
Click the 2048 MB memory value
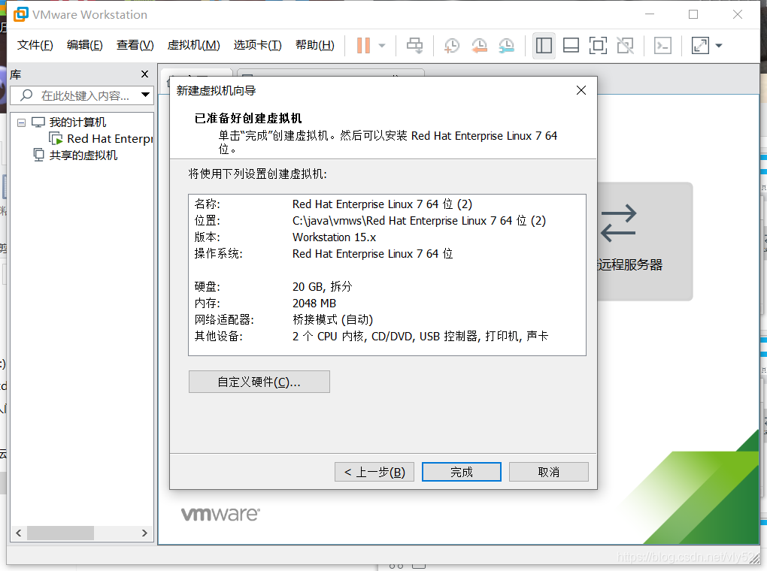tap(314, 303)
